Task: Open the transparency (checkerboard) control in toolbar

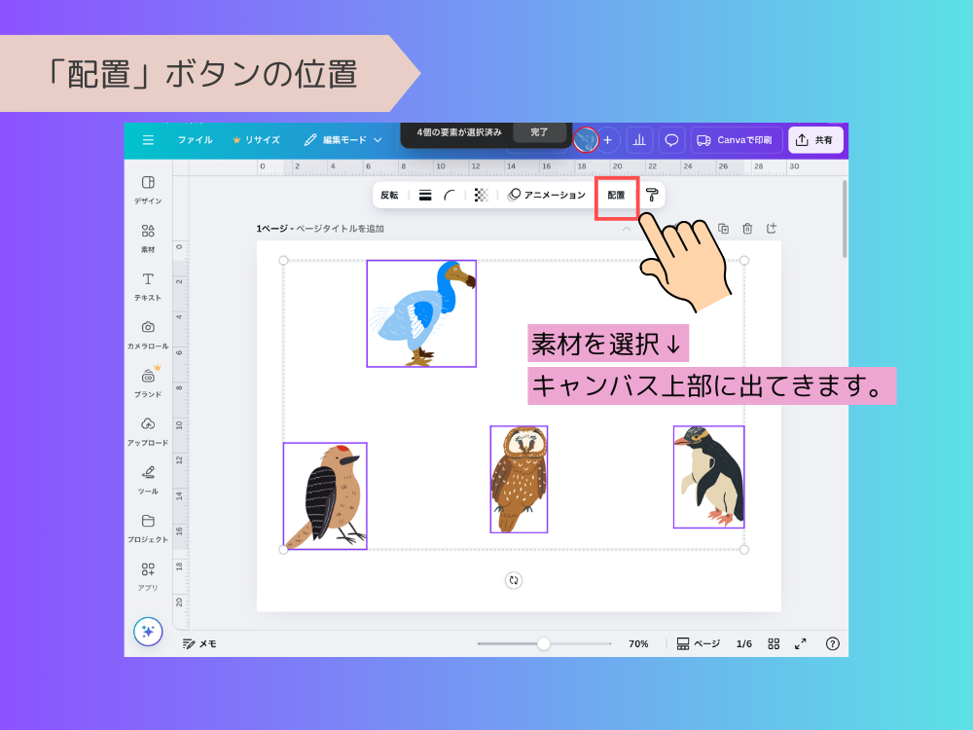Action: pyautogui.click(x=480, y=194)
